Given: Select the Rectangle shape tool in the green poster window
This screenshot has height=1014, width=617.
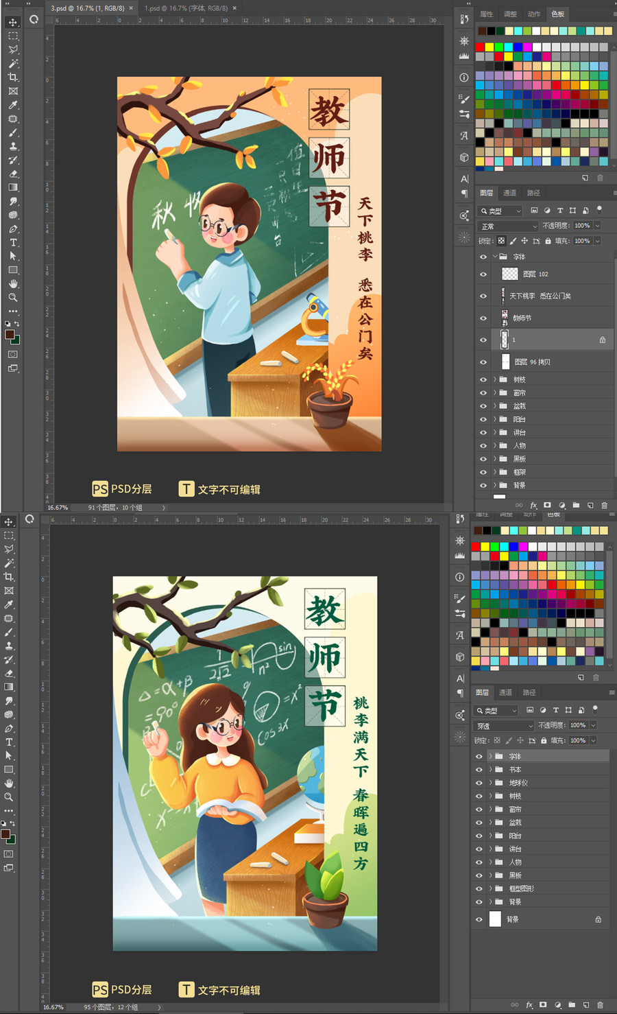Looking at the screenshot, I should click(9, 769).
